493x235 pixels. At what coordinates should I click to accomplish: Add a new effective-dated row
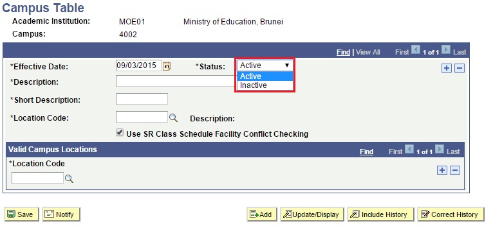click(x=447, y=68)
